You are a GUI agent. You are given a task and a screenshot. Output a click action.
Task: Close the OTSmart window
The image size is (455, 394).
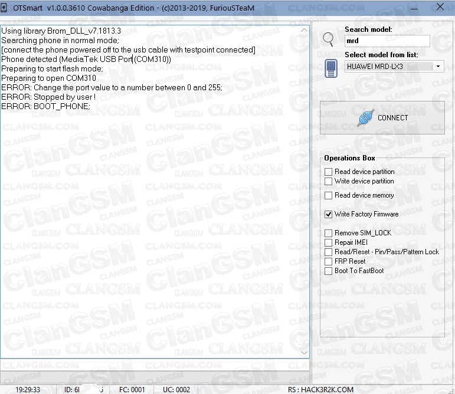[440, 7]
